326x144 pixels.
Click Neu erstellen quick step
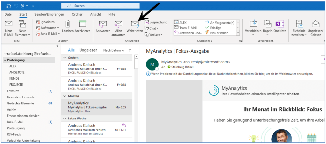[x=216, y=33]
